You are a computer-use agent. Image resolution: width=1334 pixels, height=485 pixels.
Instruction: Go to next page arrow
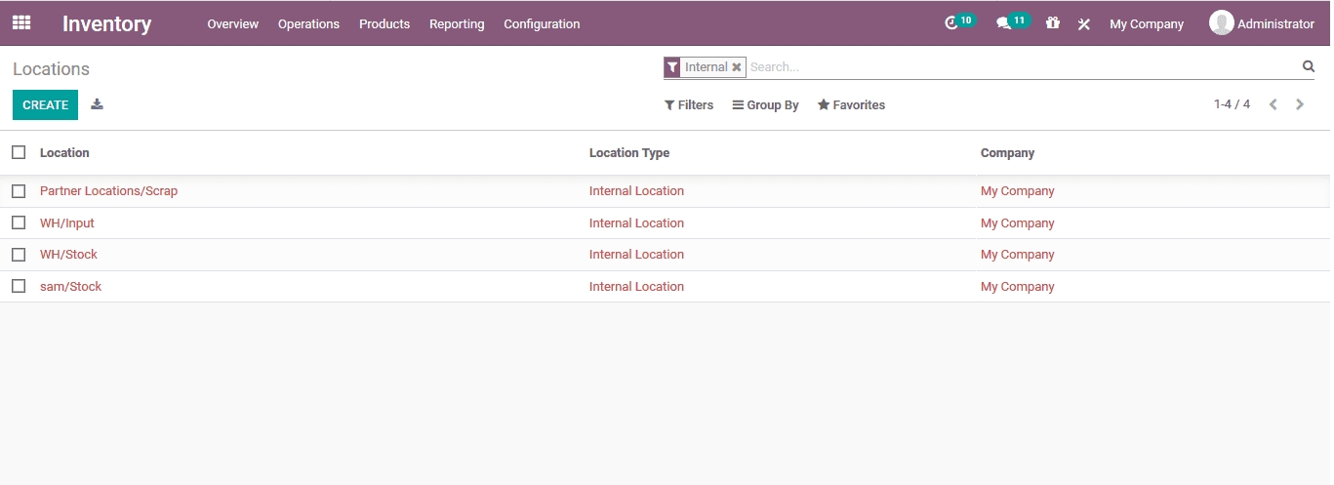coord(1299,104)
